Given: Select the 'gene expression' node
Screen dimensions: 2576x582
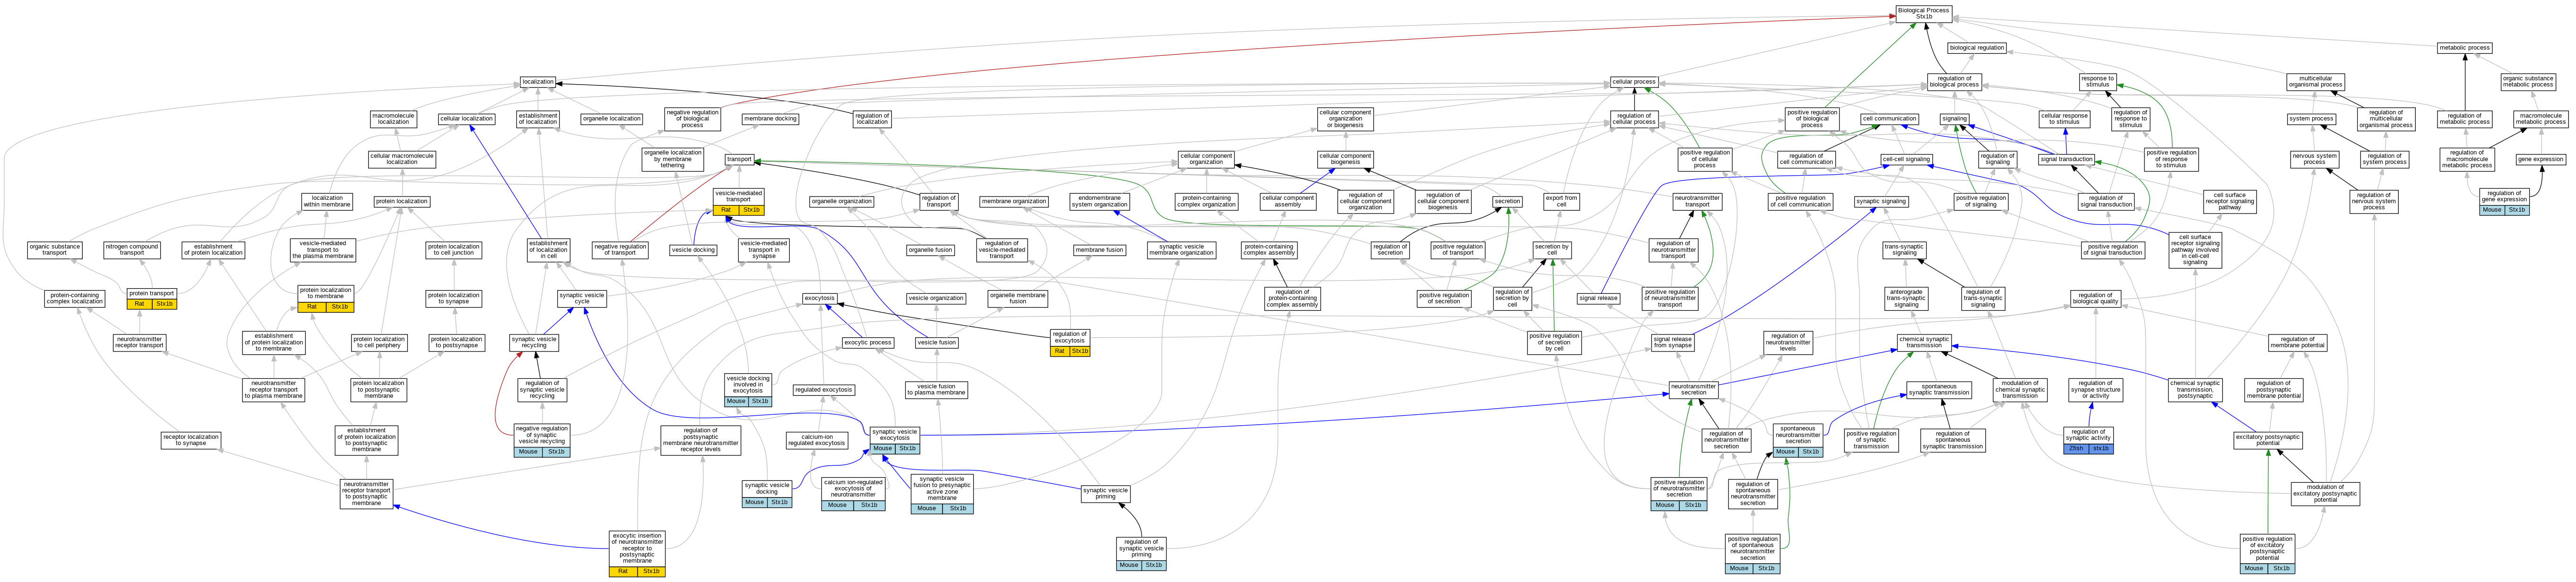Looking at the screenshot, I should pyautogui.click(x=2540, y=159).
